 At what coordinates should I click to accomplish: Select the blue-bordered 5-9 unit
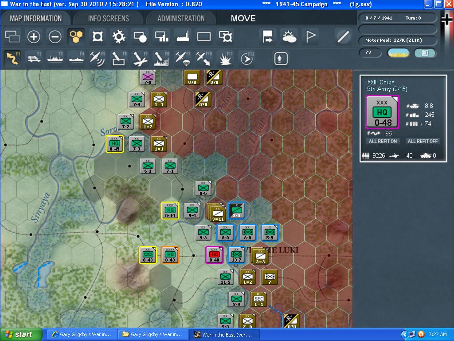coord(270,233)
